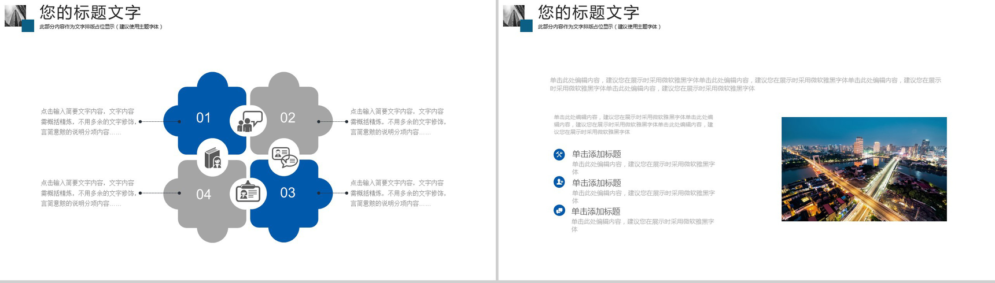Click the text block connected to piece 03
Image resolution: width=995 pixels, height=283 pixels.
(x=398, y=193)
